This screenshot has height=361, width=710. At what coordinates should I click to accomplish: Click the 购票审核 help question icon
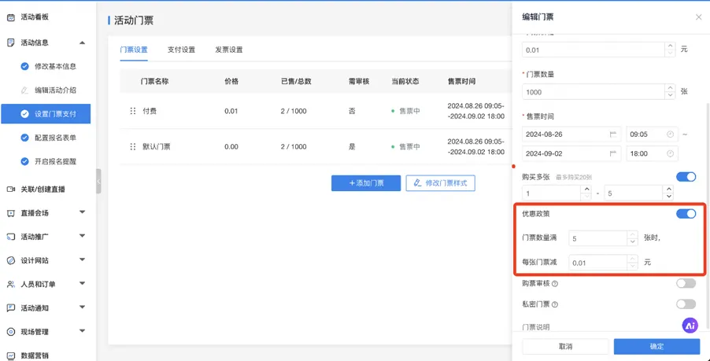pyautogui.click(x=555, y=284)
